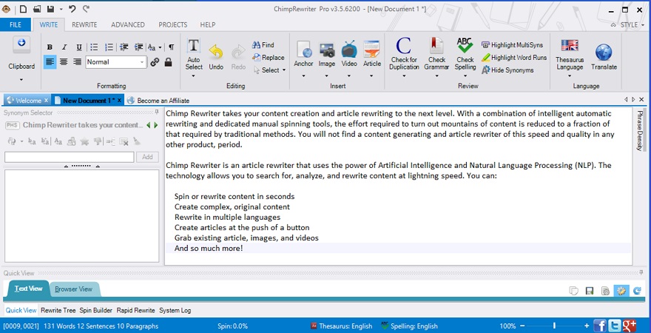The width and height of the screenshot is (651, 333).
Task: Toggle underline formatting
Action: pyautogui.click(x=79, y=47)
